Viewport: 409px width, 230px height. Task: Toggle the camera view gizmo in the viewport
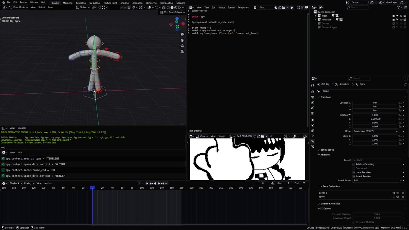tap(182, 46)
